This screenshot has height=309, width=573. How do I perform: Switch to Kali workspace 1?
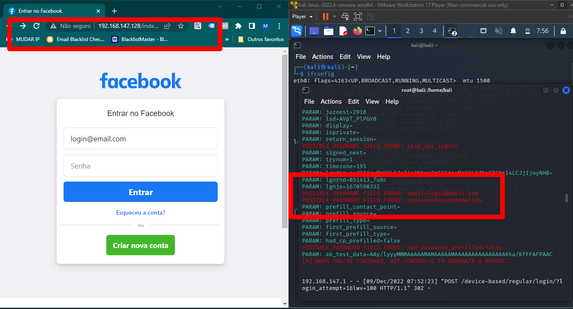(394, 31)
